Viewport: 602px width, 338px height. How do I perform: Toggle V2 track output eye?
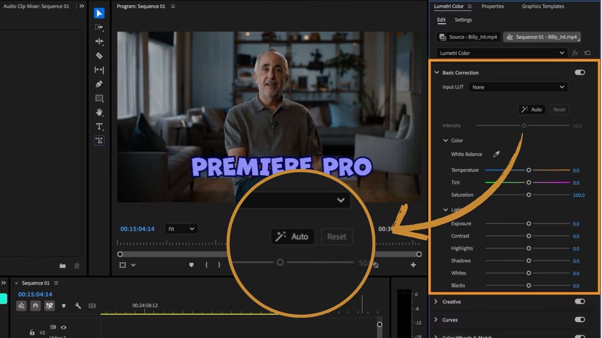click(x=64, y=327)
